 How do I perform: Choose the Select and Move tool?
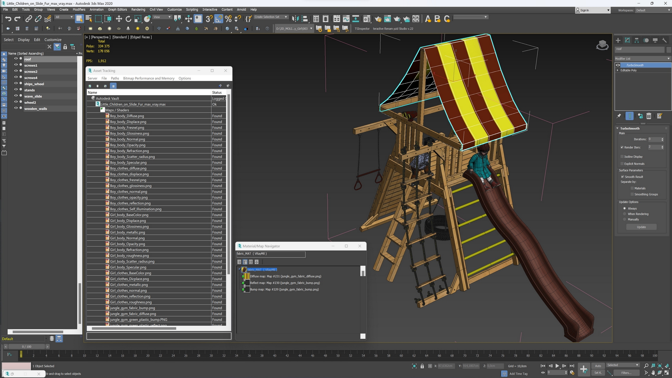(x=119, y=19)
